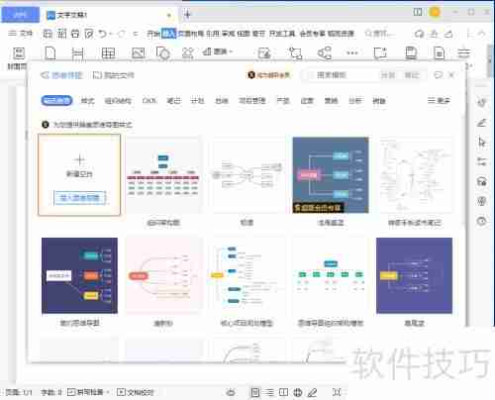This screenshot has width=495, height=400.
Task: Click the cover page icon in ribbon
Action: click(19, 53)
